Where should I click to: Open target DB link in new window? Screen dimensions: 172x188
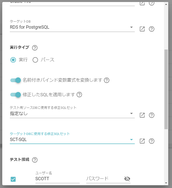pos(142,29)
